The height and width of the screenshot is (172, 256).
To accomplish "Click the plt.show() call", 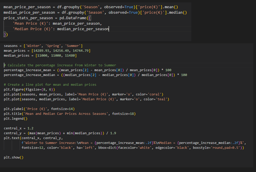I will [x=13, y=157].
